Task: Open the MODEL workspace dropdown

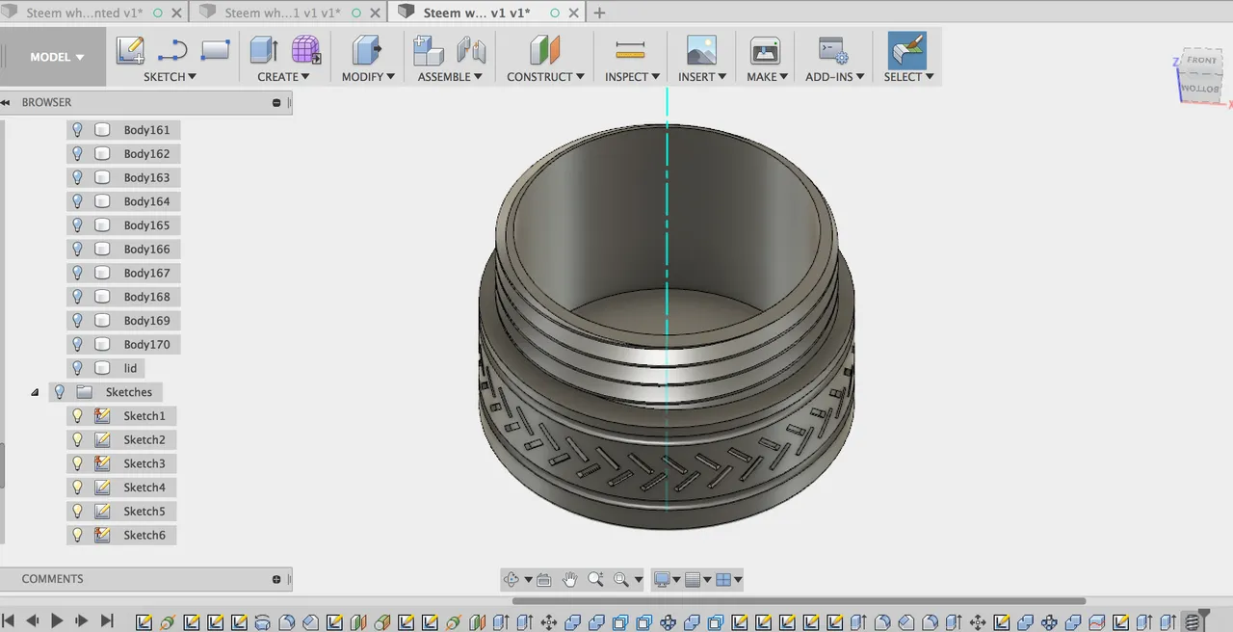Action: click(x=57, y=57)
